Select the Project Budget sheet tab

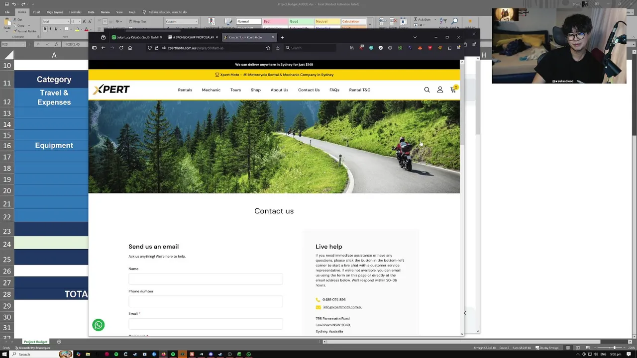click(x=35, y=342)
